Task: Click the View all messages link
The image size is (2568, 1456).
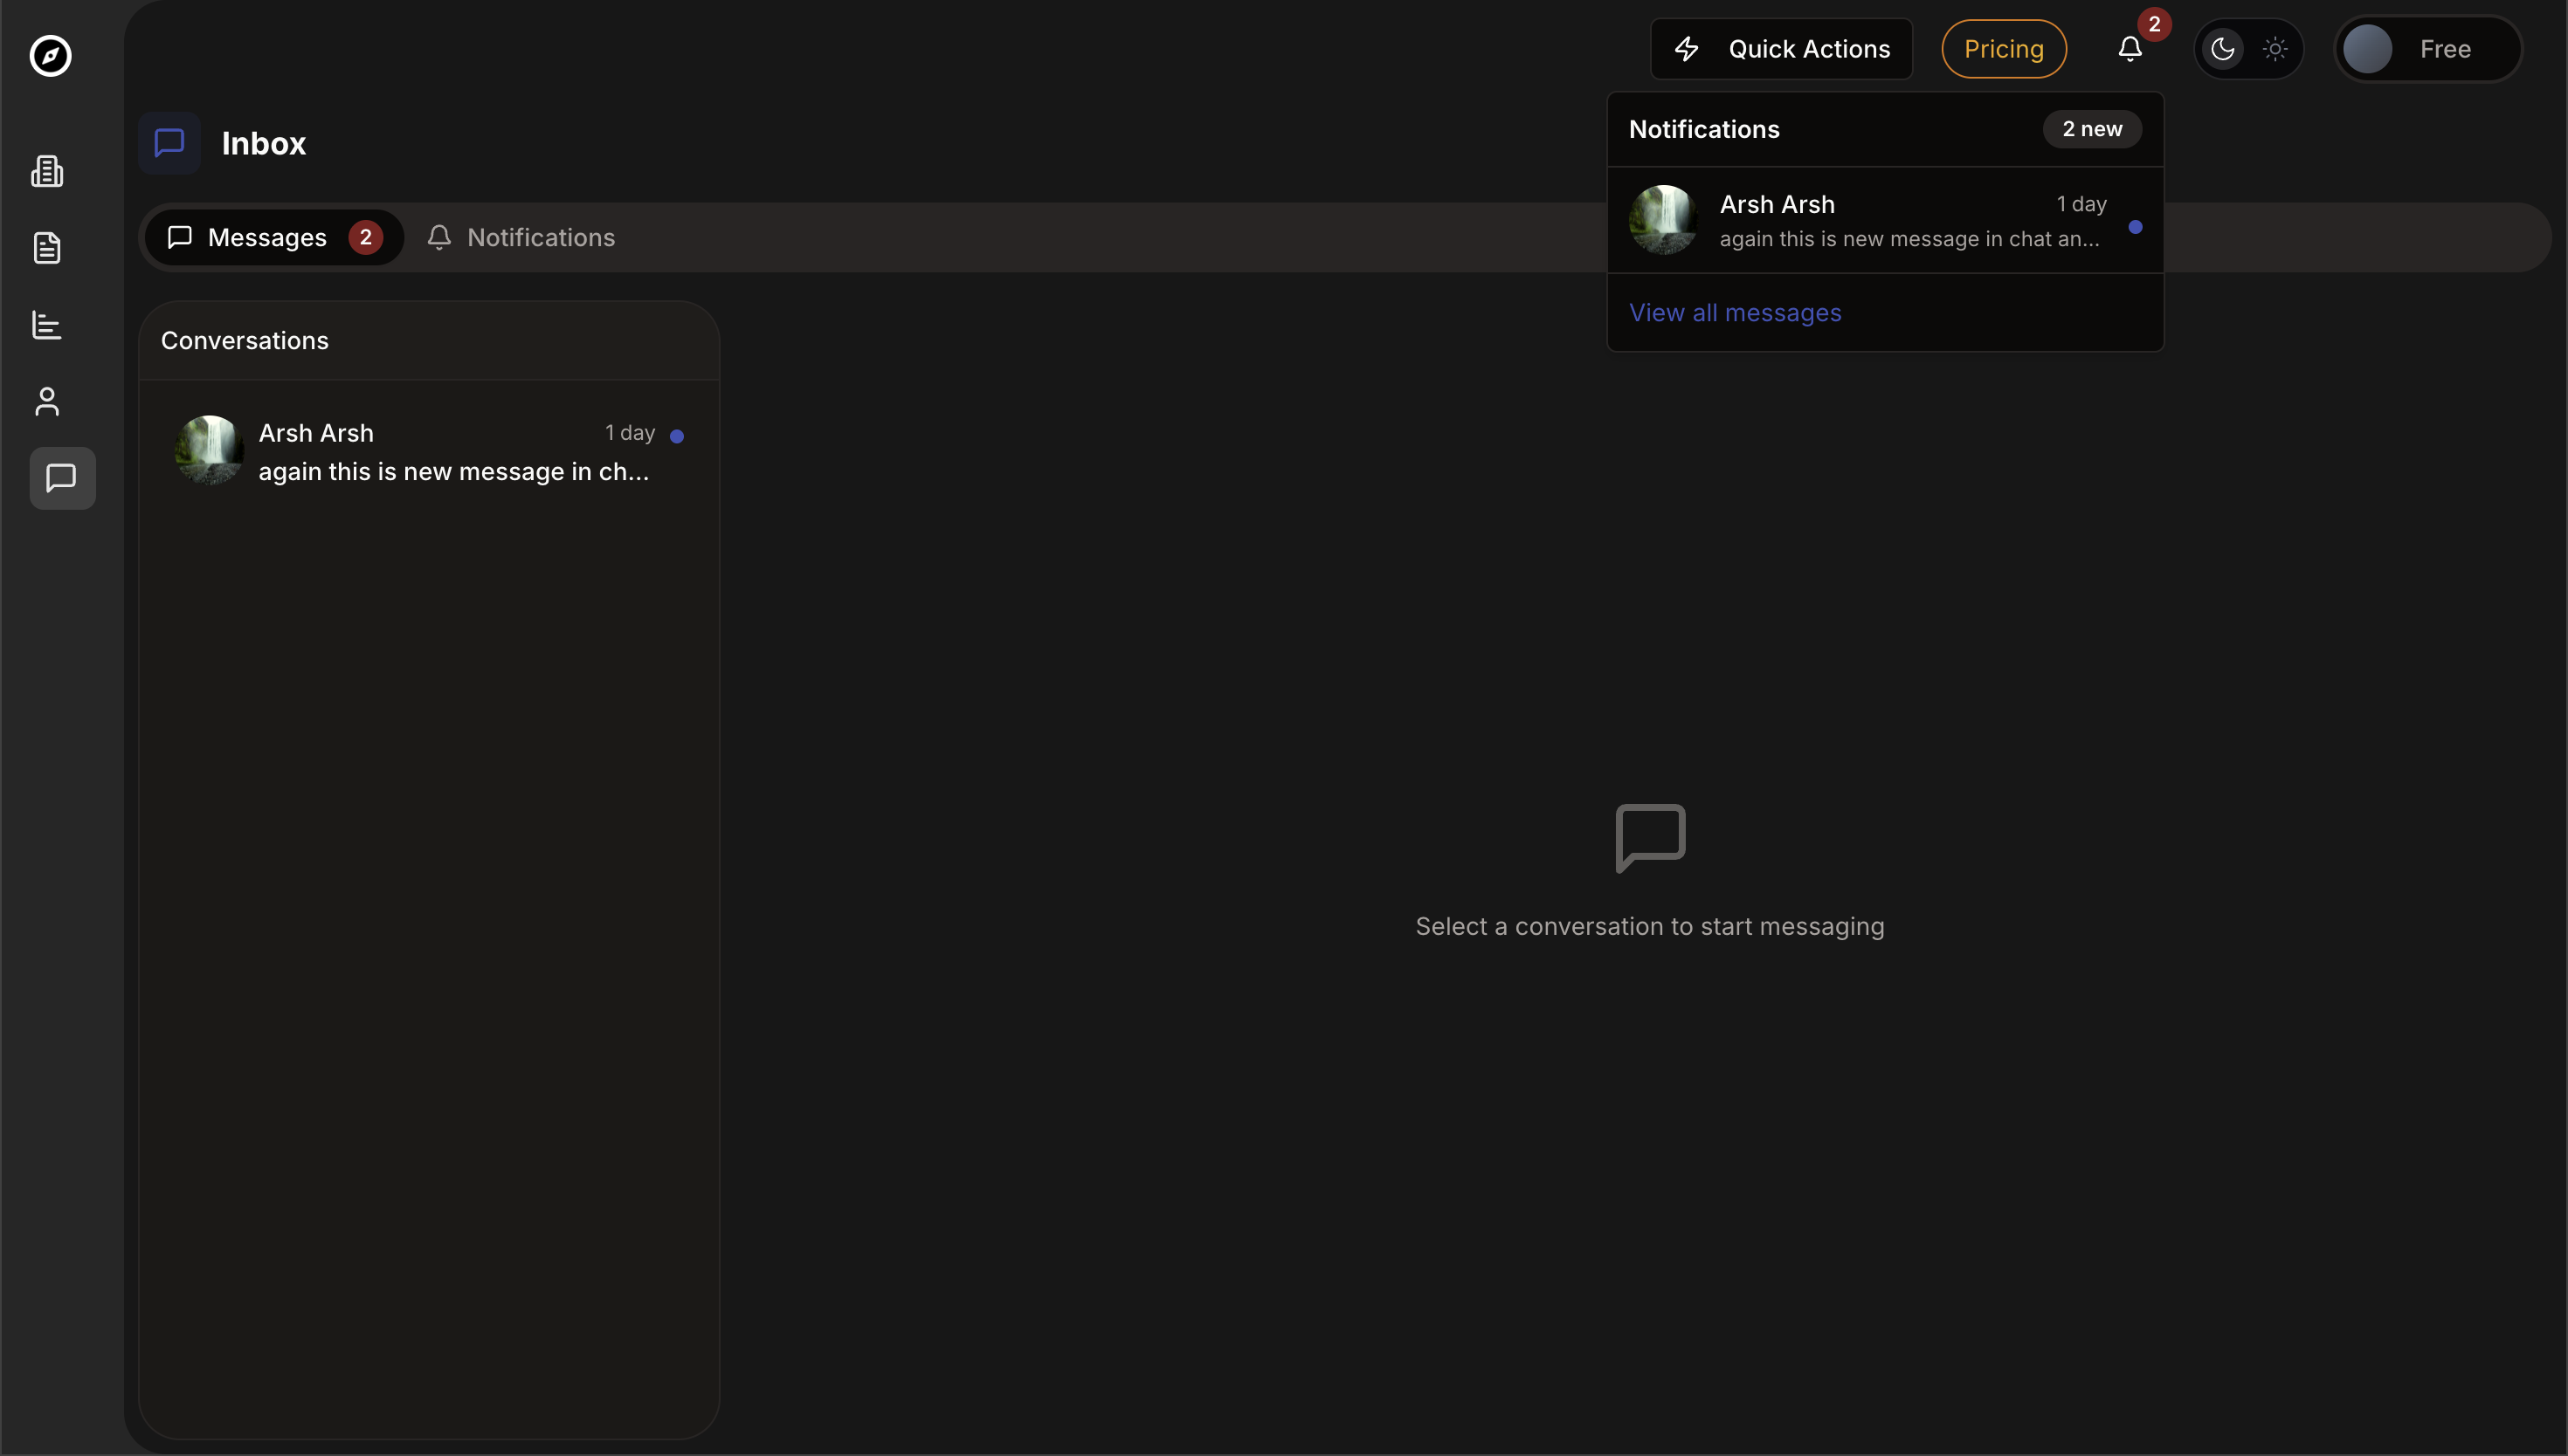Action: point(1735,313)
